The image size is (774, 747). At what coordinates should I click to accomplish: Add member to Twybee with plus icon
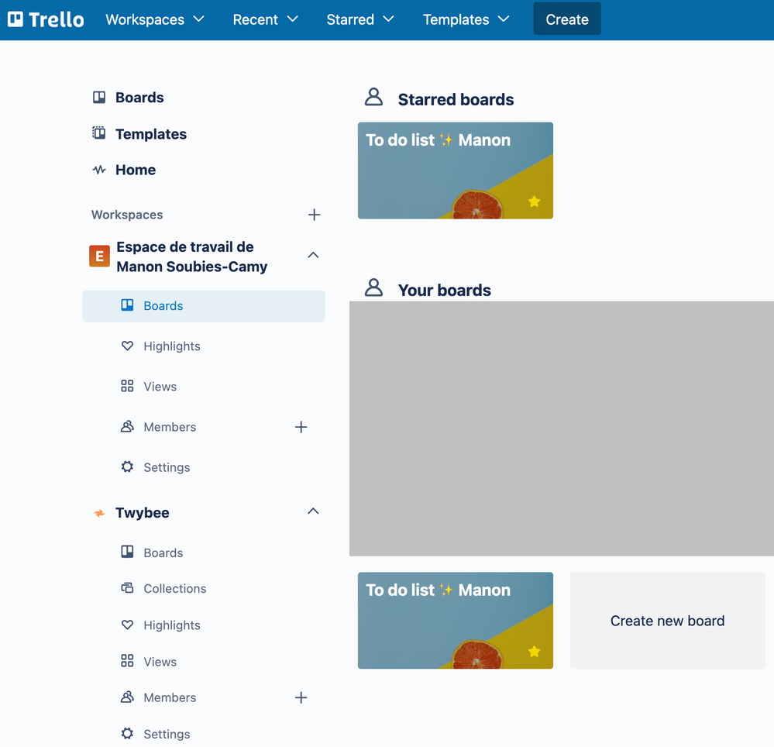pyautogui.click(x=301, y=697)
